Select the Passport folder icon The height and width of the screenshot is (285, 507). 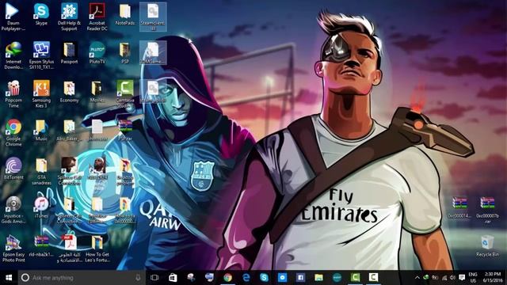[69, 53]
